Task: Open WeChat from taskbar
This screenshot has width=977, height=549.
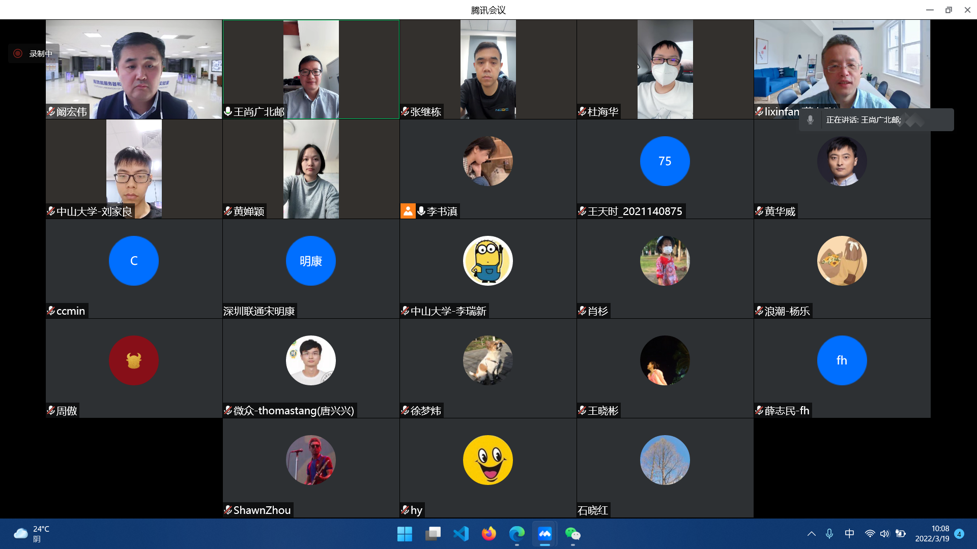Action: coord(572,534)
